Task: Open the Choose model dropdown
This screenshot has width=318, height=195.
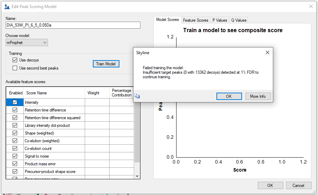Action: tap(27, 43)
